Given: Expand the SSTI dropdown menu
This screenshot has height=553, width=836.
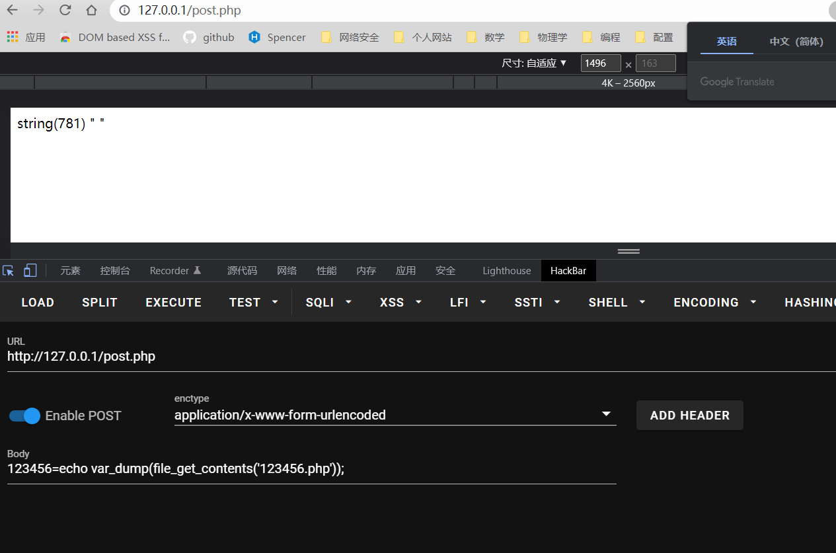Looking at the screenshot, I should [538, 302].
